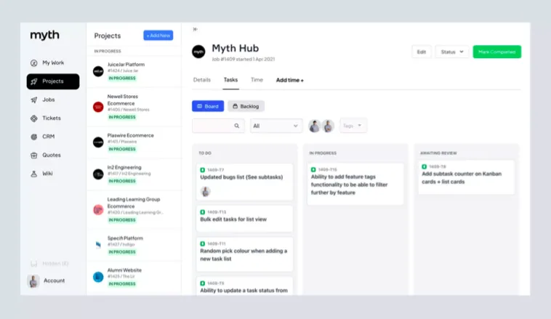Click the Account avatar picture
551x319 pixels.
pos(33,281)
